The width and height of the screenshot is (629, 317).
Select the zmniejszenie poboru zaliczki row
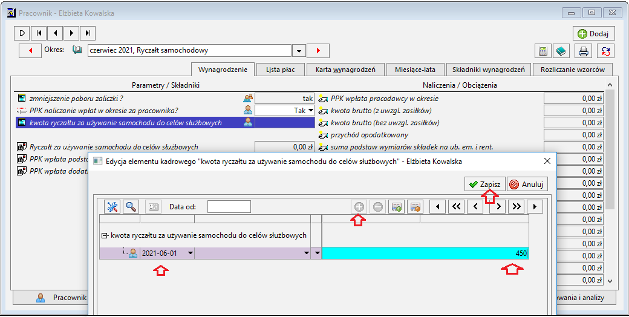point(165,98)
